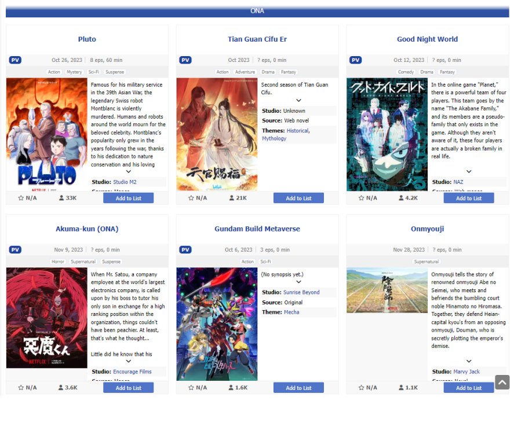Click the members icon showing 3.6K
Viewport: 514px width, 434px height.
point(61,388)
